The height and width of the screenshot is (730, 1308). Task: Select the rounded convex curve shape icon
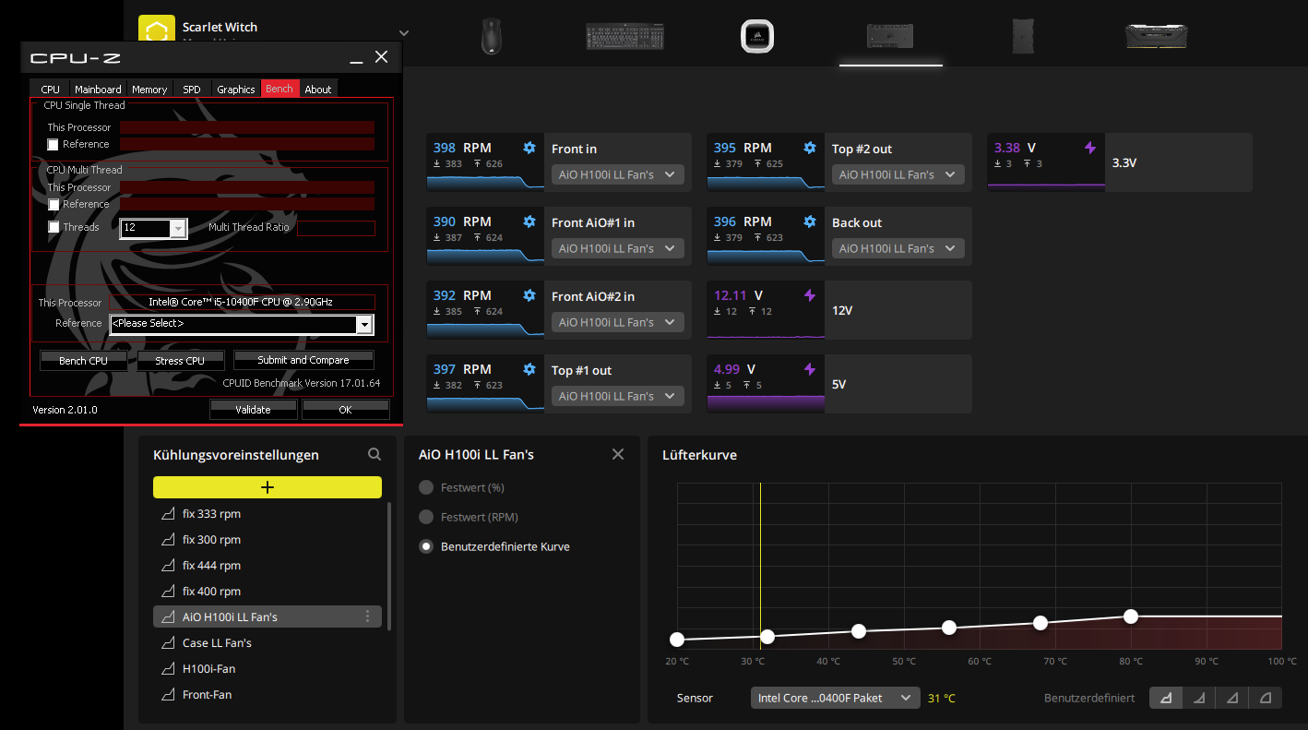tap(1266, 698)
